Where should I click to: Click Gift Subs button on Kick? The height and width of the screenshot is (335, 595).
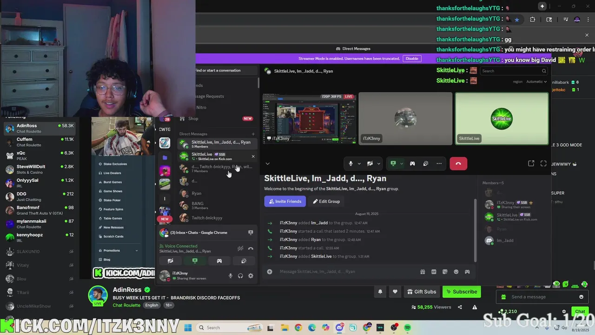[x=422, y=292]
